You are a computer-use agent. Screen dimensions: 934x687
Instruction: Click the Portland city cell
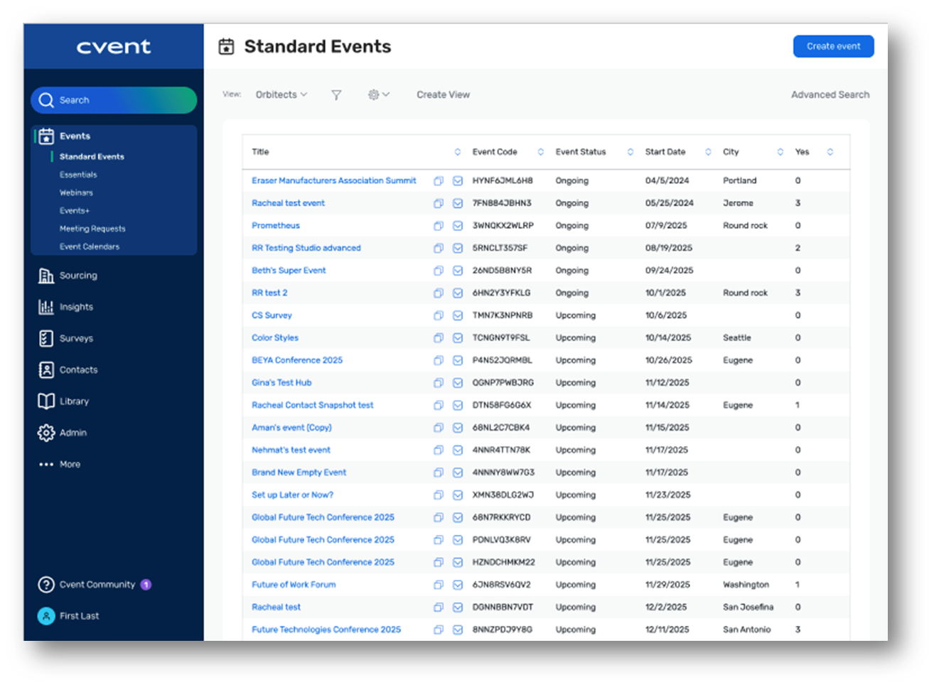coord(740,181)
